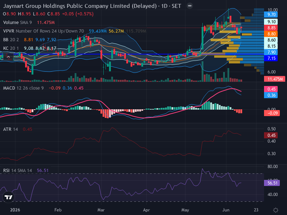Click the 8.15 price scale label
Image resolution: width=287 pixels, height=215 pixels.
[x=271, y=46]
